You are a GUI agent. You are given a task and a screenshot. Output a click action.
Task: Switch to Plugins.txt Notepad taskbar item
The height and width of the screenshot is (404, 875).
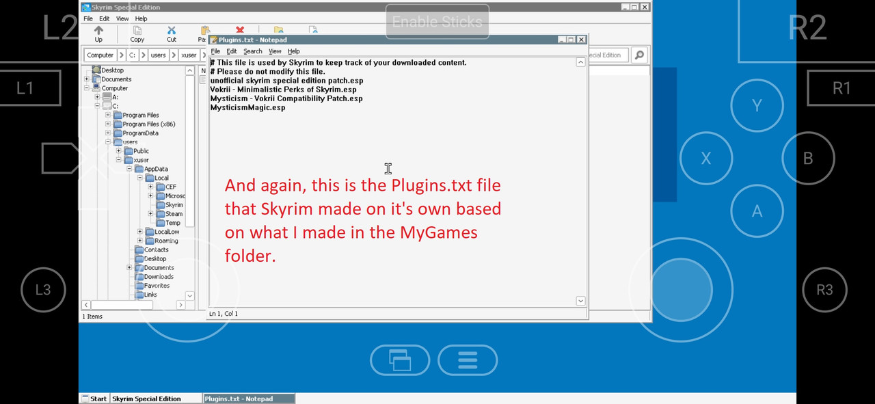pos(249,399)
